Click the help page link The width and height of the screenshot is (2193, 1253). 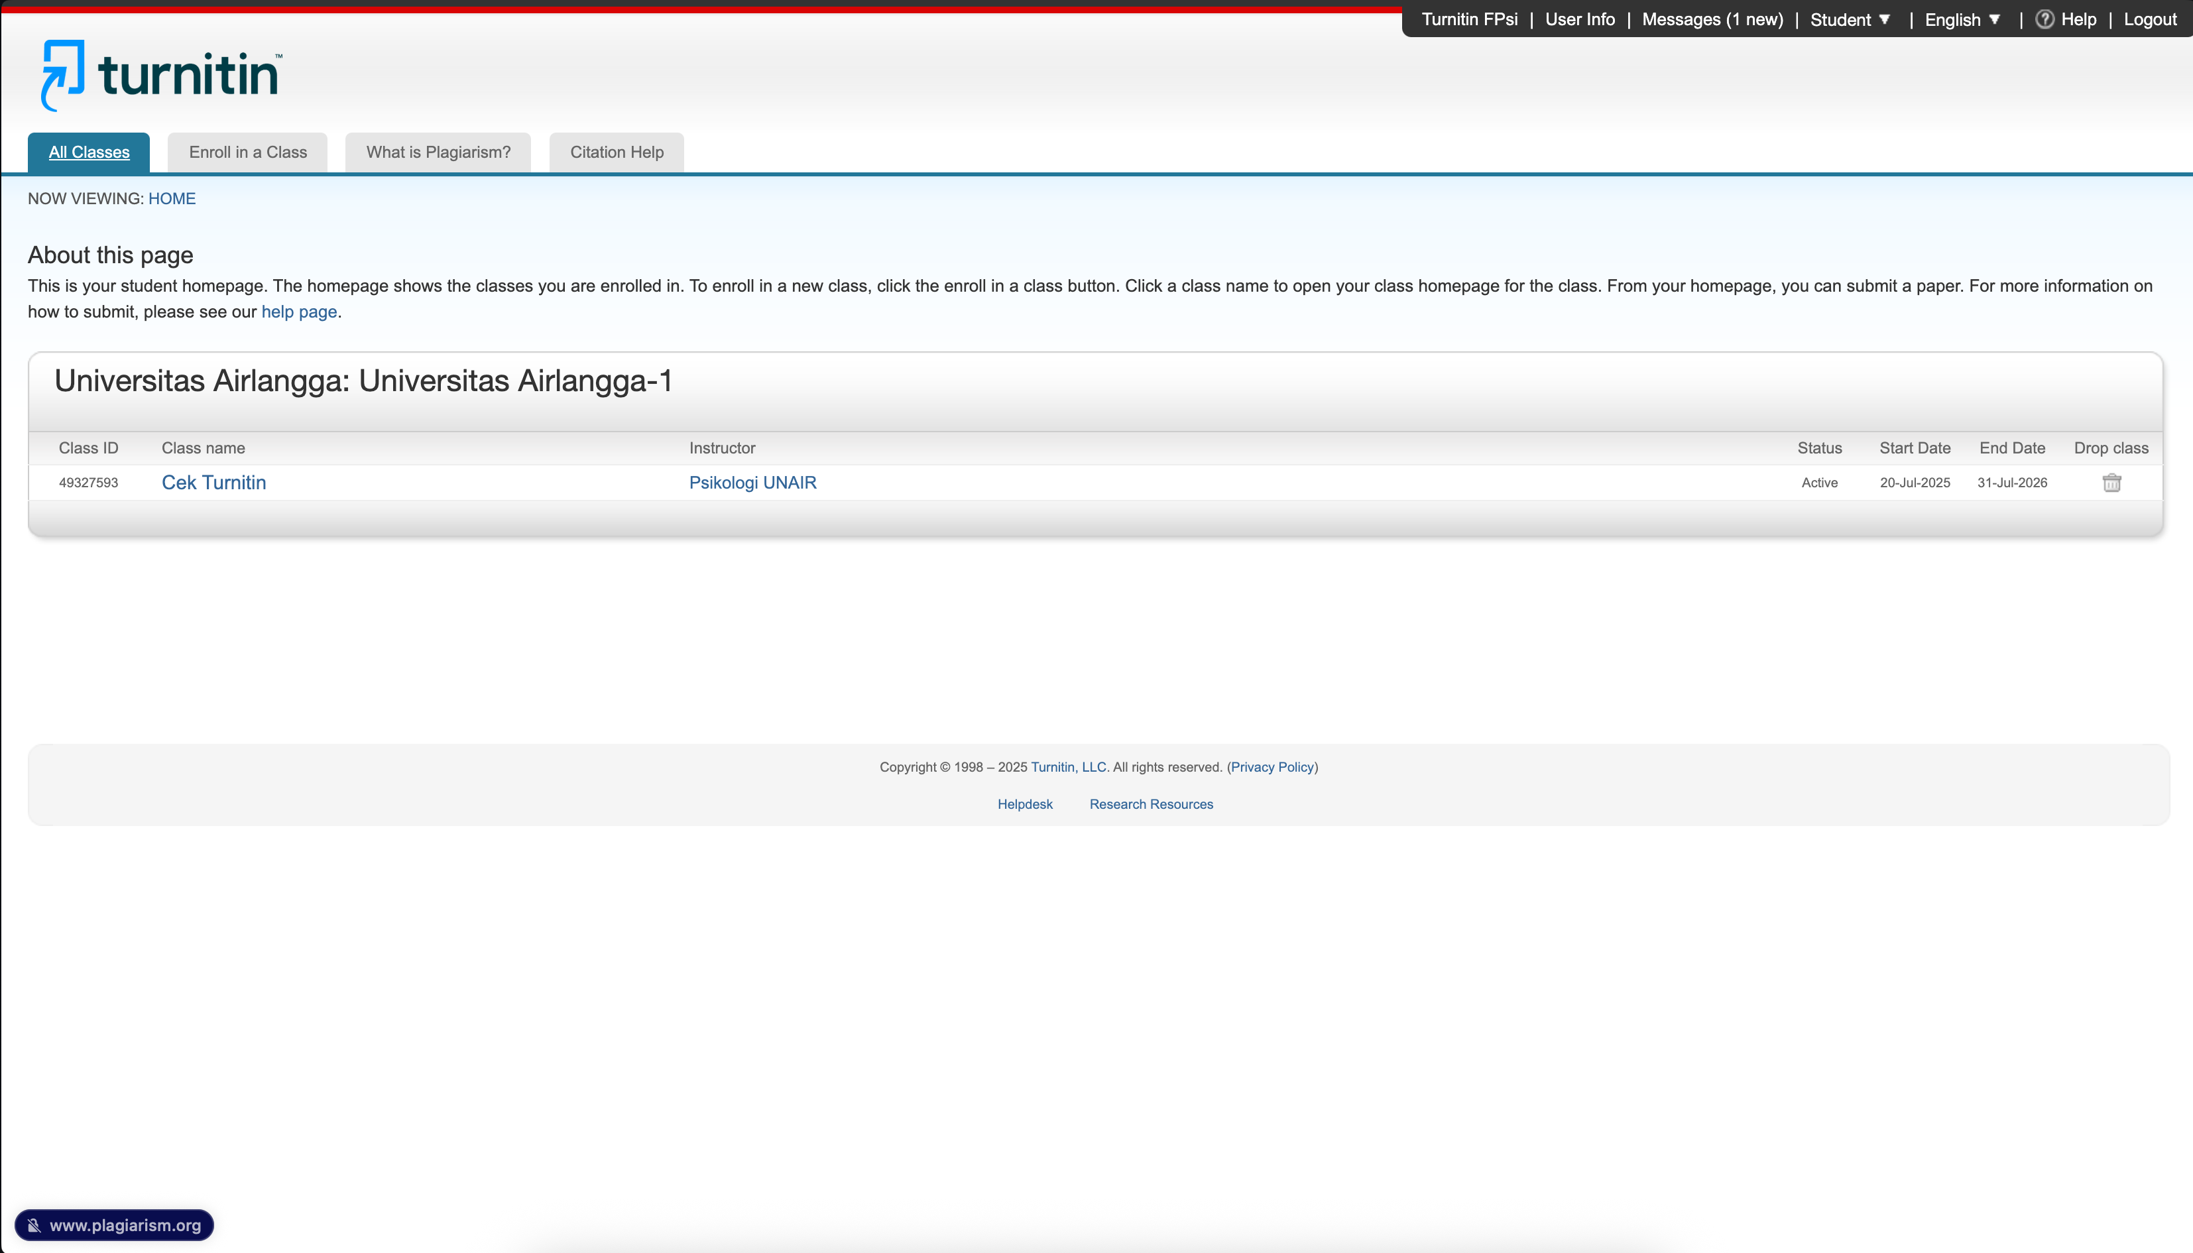click(298, 312)
